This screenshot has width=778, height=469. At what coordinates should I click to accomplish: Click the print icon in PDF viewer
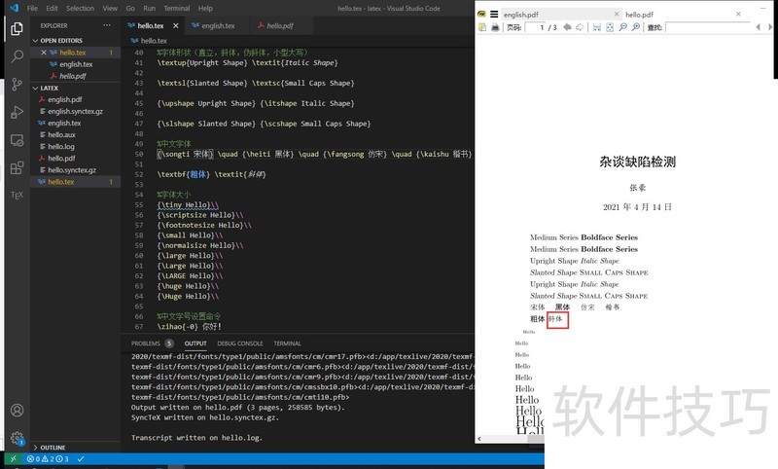click(495, 27)
